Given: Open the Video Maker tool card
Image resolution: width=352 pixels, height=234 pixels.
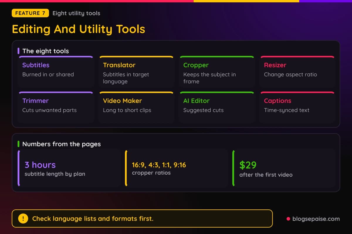Looking at the screenshot, I should (x=136, y=107).
